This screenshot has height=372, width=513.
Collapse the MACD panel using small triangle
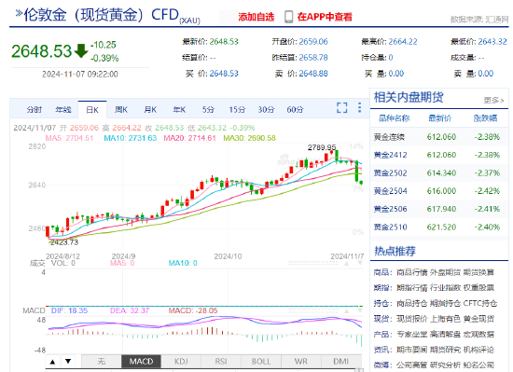(346, 310)
